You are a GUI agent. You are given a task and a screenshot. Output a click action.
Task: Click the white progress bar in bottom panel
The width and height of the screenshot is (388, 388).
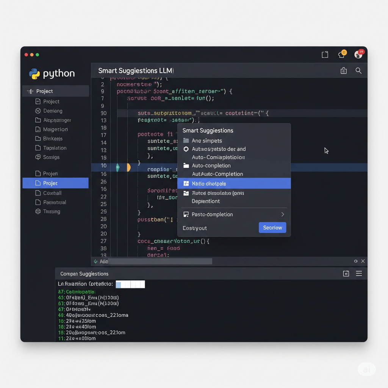pos(130,284)
